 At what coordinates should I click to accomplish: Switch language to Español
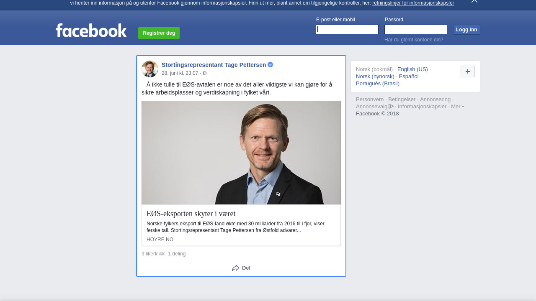[409, 77]
